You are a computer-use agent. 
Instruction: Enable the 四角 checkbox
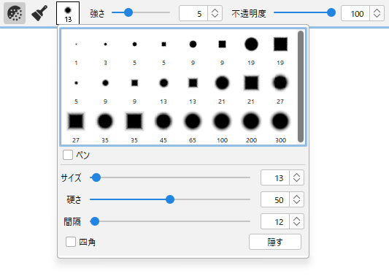coord(71,242)
